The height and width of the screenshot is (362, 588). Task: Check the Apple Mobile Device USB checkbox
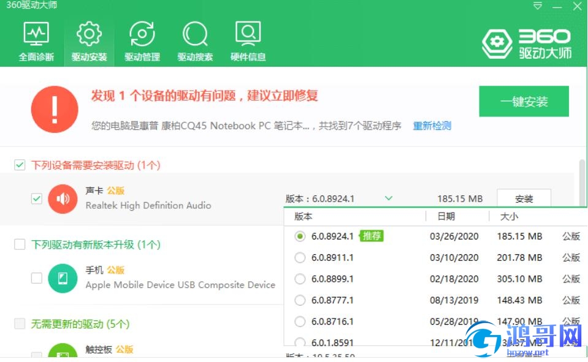36,278
